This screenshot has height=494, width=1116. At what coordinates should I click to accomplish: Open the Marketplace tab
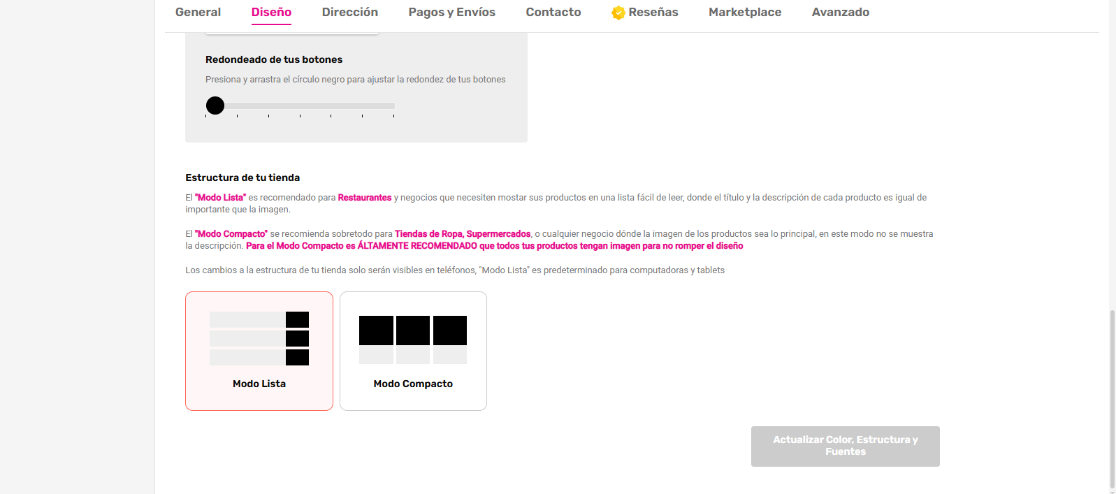click(x=744, y=13)
